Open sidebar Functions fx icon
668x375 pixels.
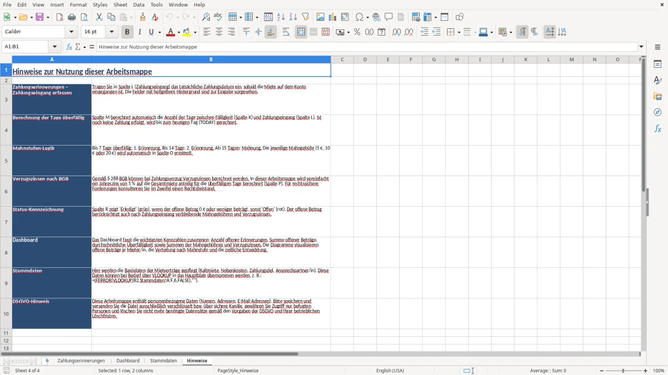[x=657, y=128]
